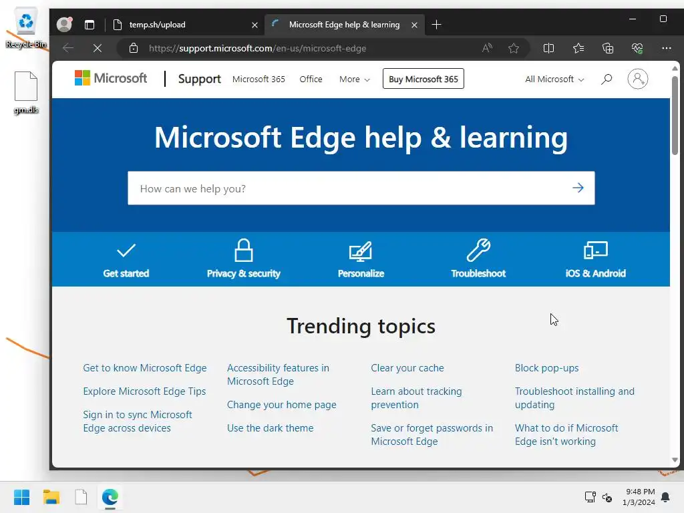The image size is (684, 513).
Task: View site information lock icon
Action: (134, 48)
